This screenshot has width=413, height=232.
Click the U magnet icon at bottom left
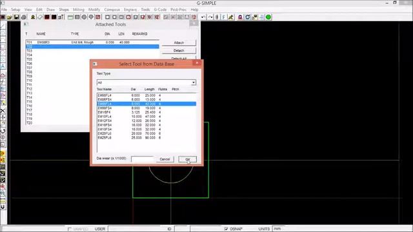point(3,207)
